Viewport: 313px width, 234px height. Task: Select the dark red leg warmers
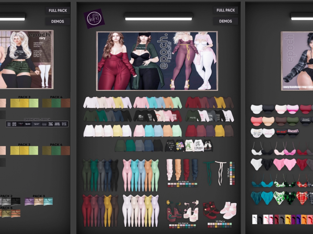point(186,169)
